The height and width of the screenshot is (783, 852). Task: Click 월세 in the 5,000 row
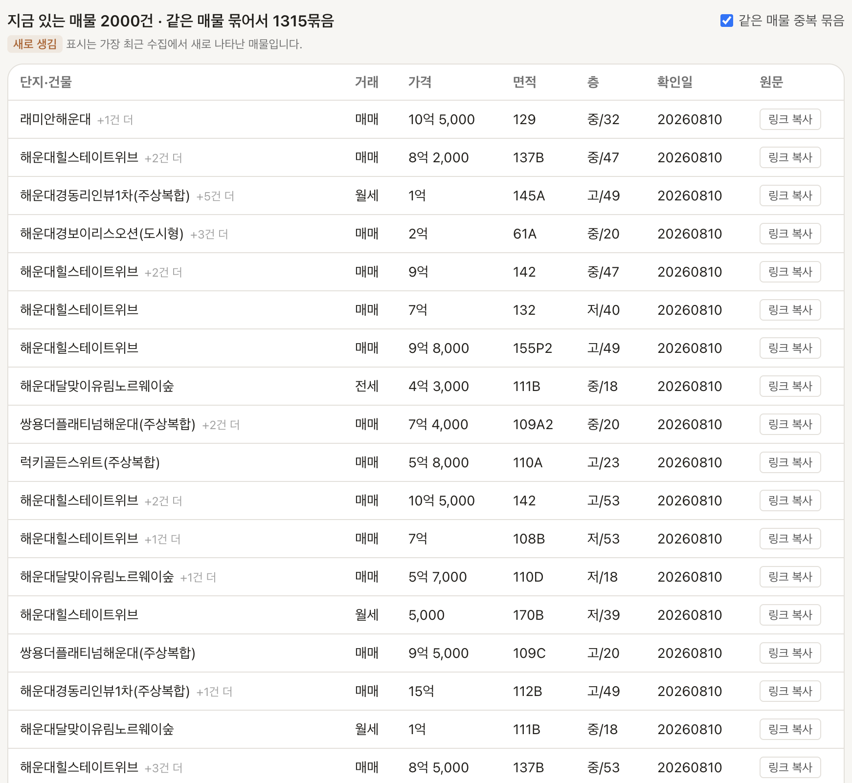point(367,615)
